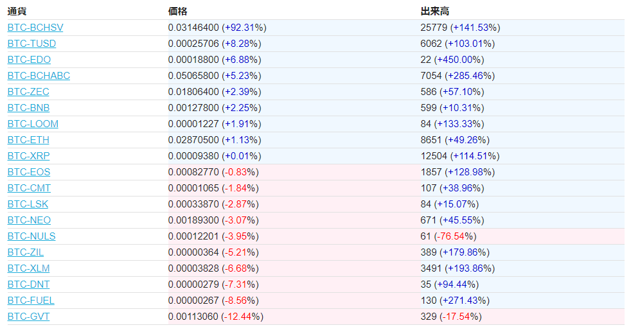631x332 pixels.
Task: Select the BTC-BCHABC link
Action: pyautogui.click(x=39, y=76)
